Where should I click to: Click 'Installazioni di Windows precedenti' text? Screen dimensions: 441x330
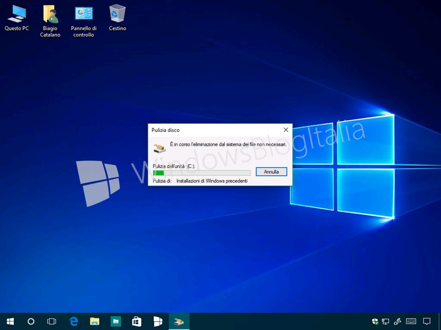click(x=212, y=181)
